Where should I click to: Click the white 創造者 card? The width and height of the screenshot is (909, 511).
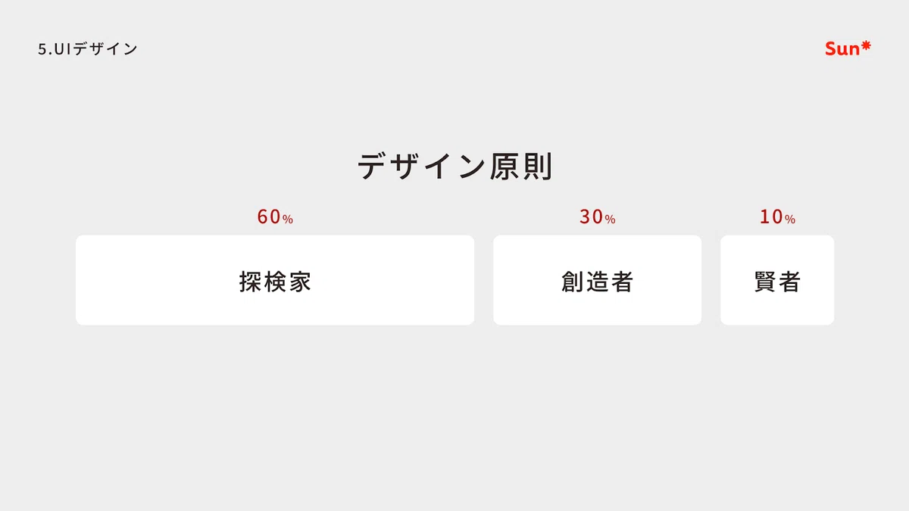click(x=597, y=280)
